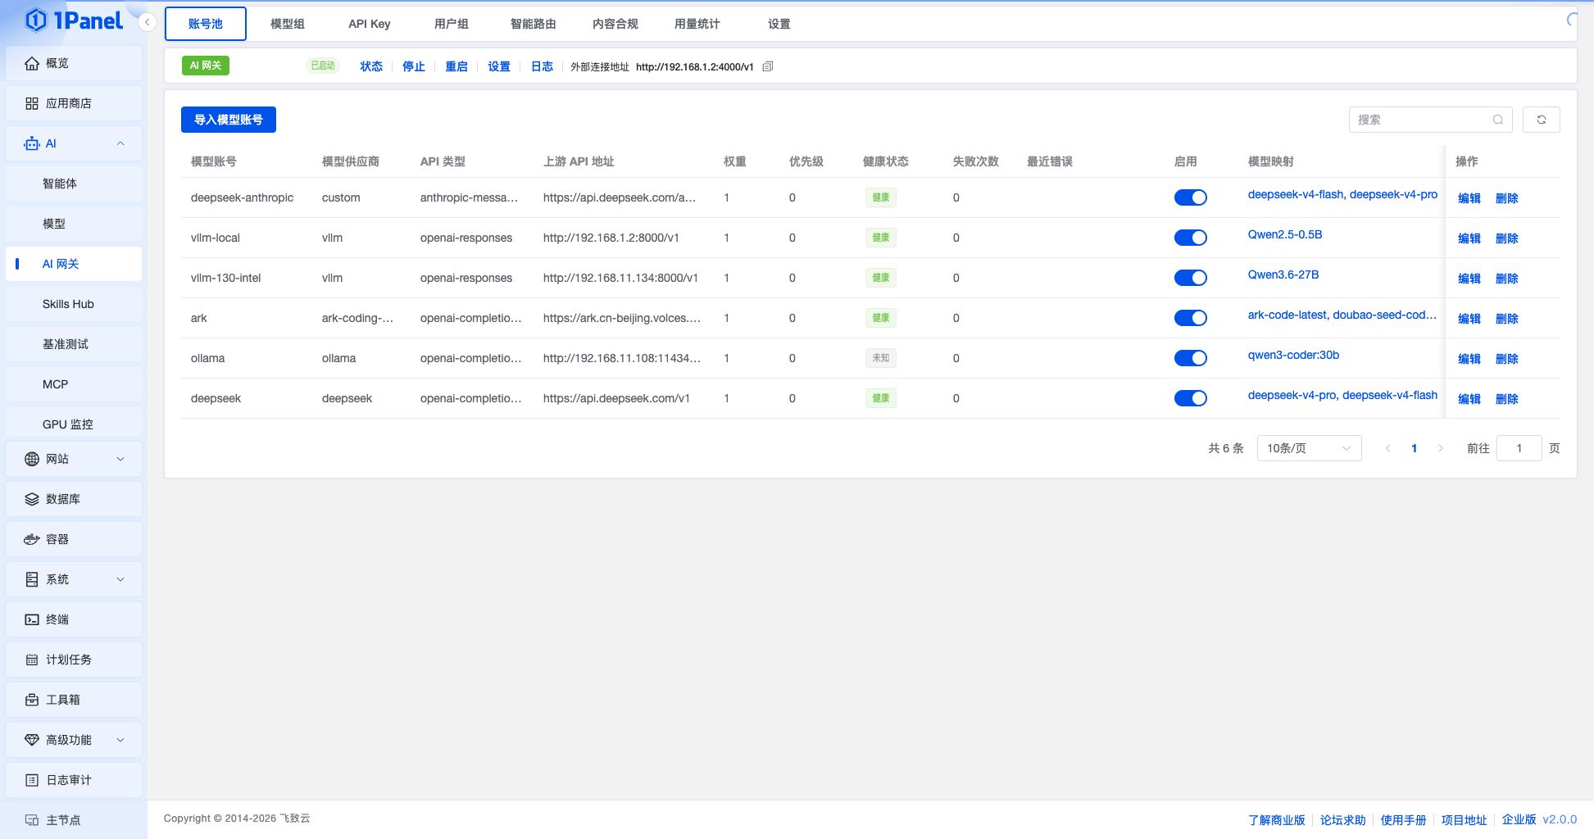Click the 计划任务 calendar icon
Screen dimensions: 1594x839
coord(32,660)
